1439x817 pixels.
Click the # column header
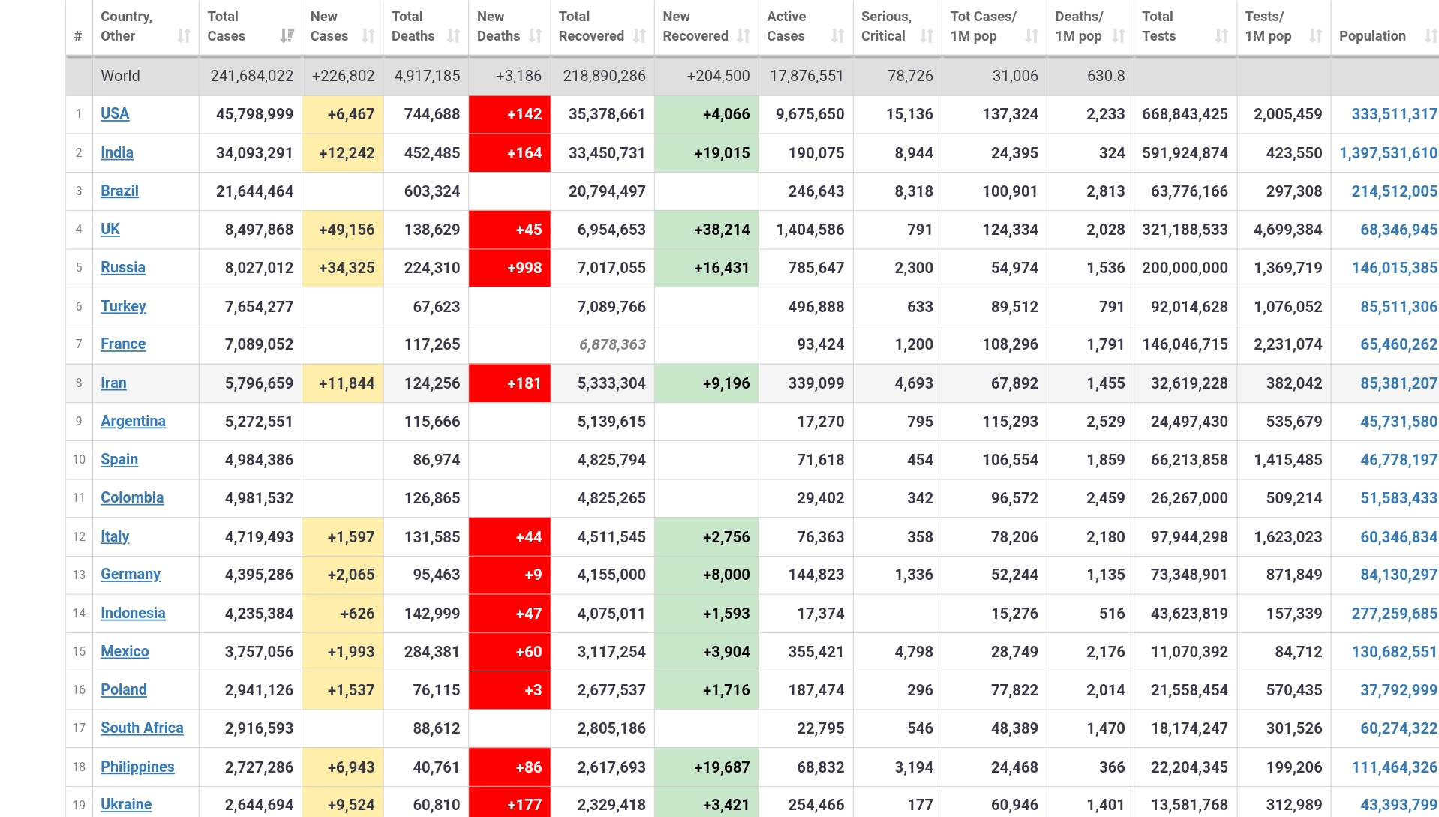(78, 35)
